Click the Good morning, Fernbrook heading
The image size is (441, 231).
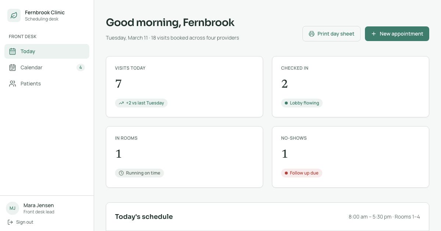click(170, 22)
